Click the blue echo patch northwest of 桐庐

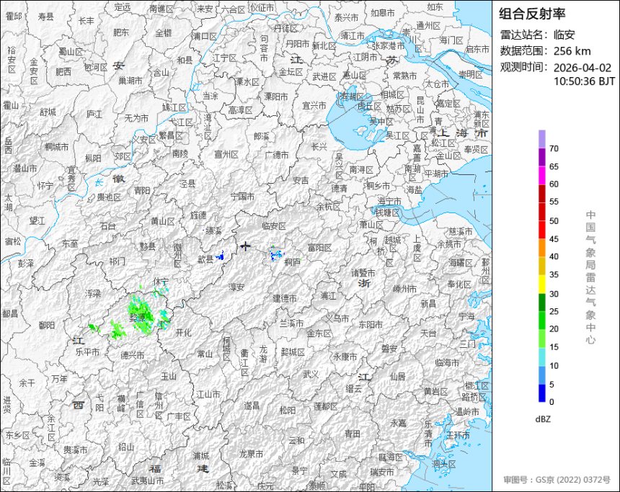click(276, 254)
